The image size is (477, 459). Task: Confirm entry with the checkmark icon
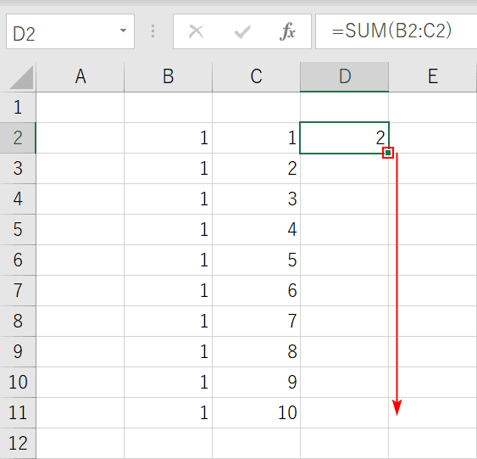tap(242, 31)
